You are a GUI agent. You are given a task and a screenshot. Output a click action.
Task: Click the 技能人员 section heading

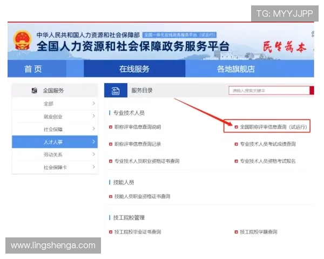pos(124,182)
